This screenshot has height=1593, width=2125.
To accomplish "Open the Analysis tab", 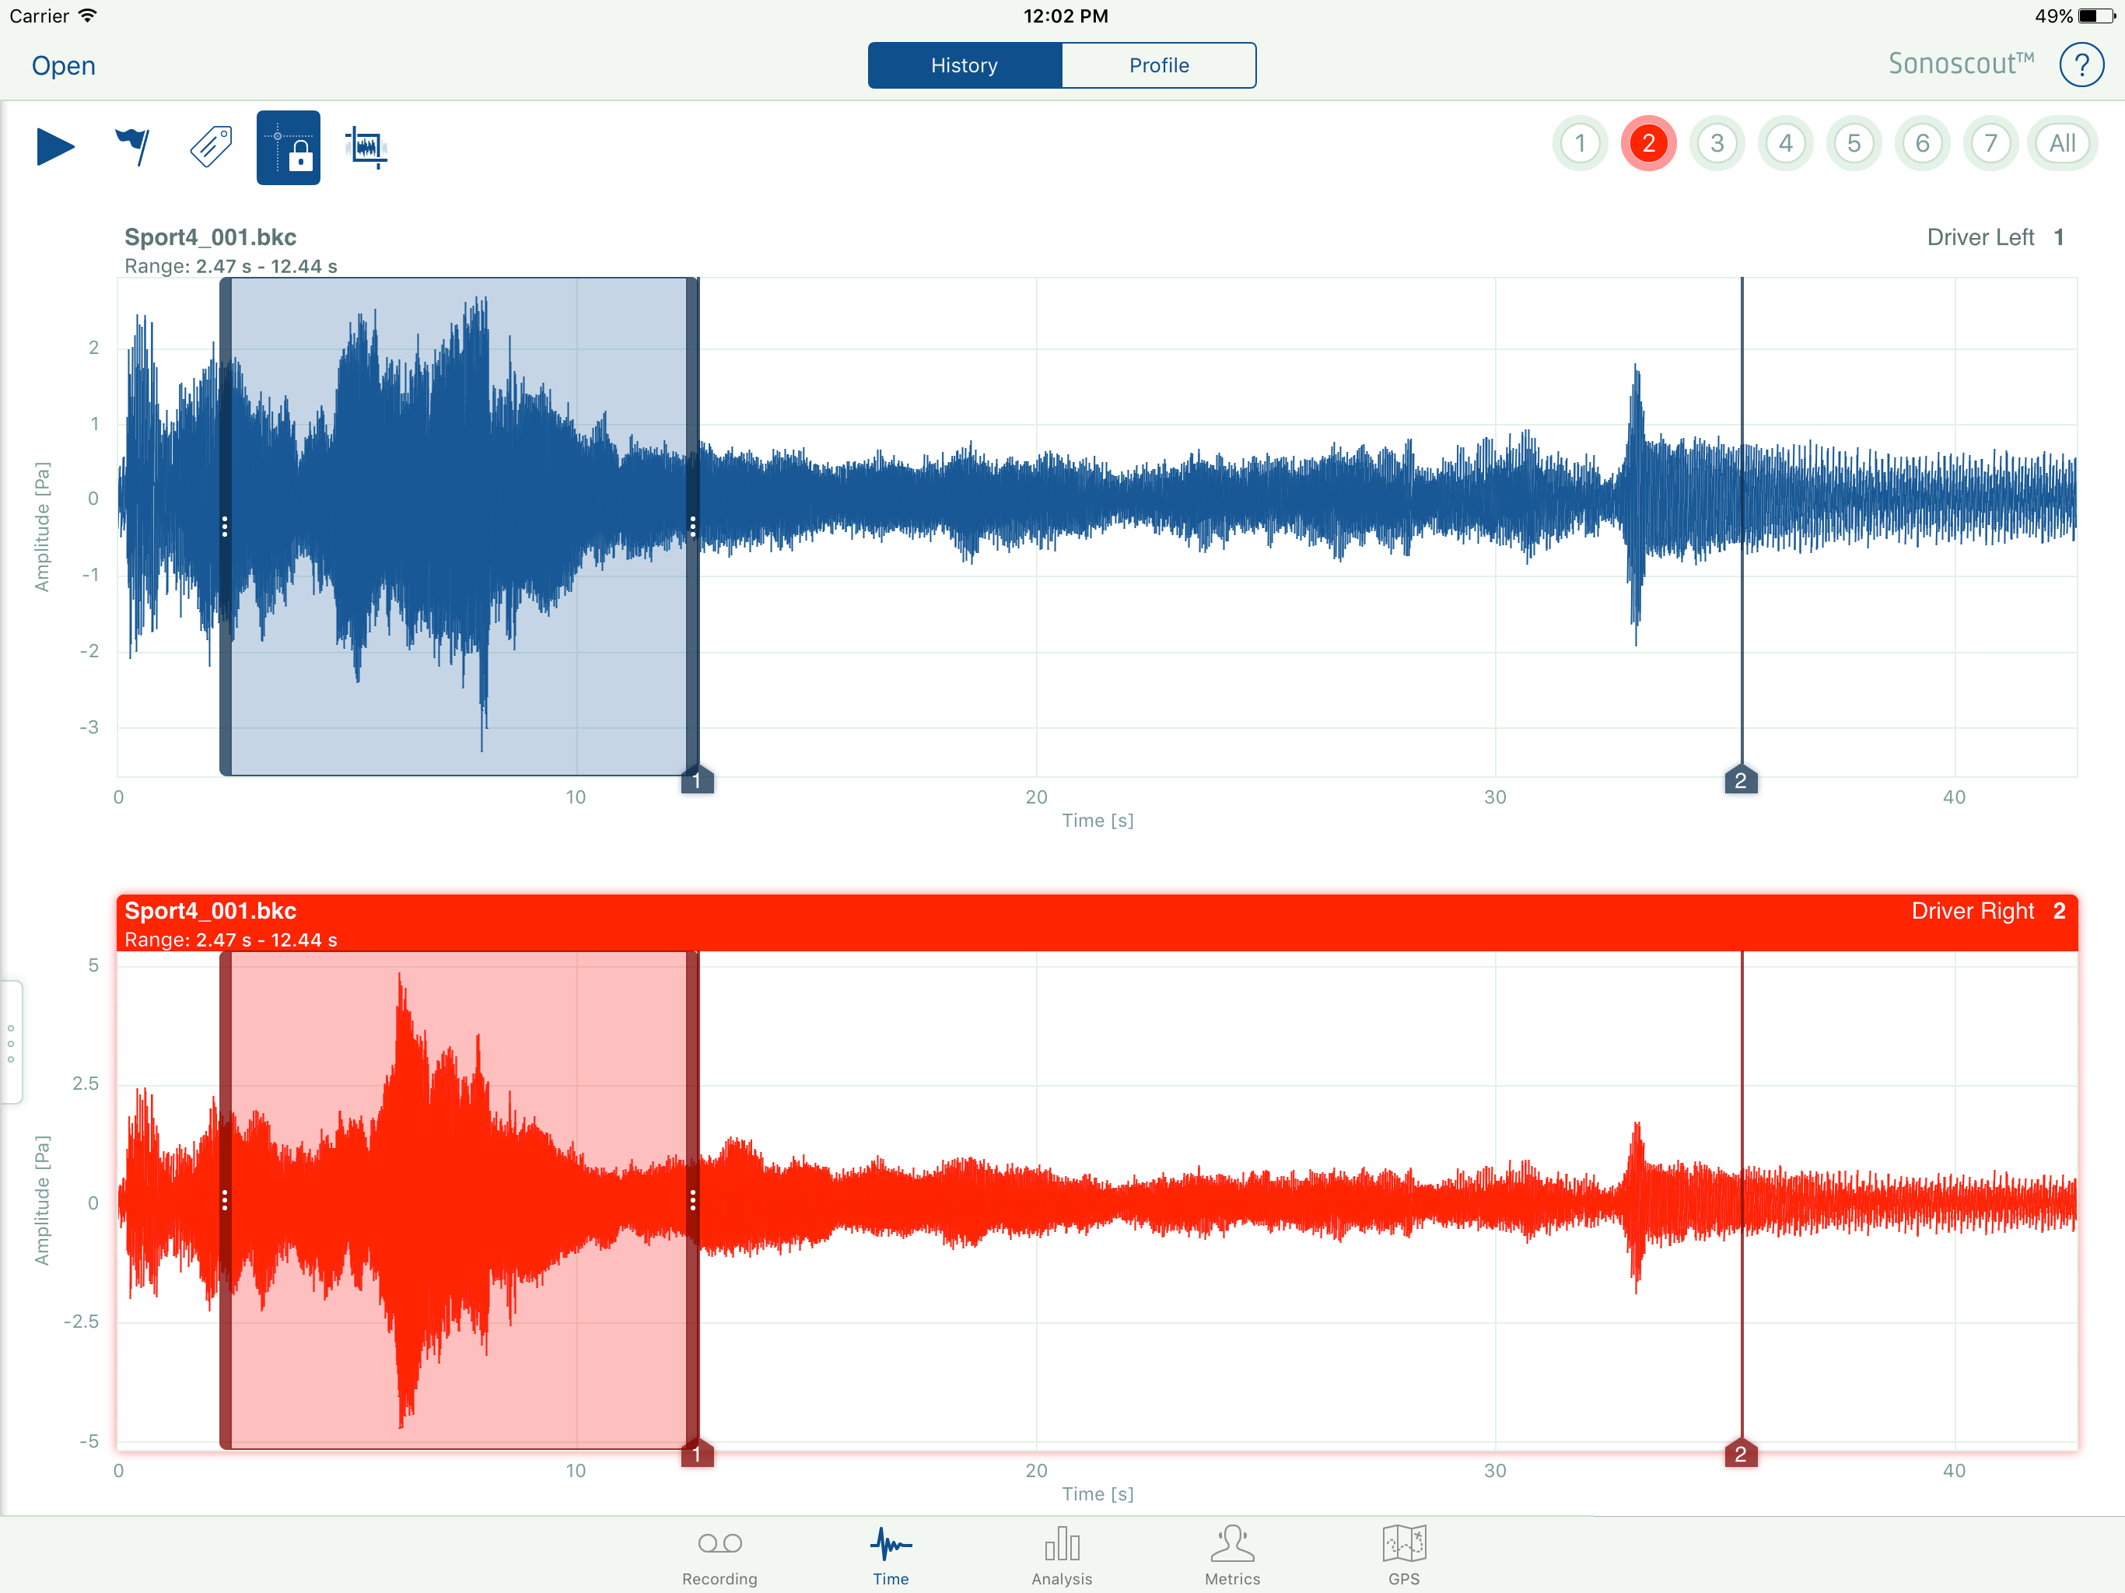I will click(1061, 1556).
